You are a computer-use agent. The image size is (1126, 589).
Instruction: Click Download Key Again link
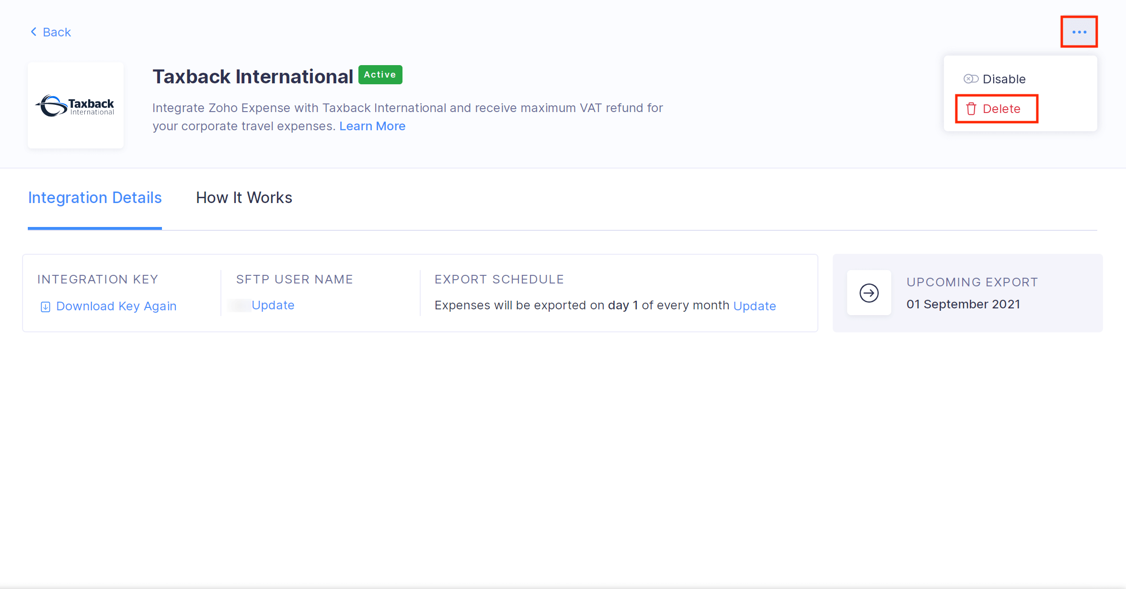click(116, 306)
